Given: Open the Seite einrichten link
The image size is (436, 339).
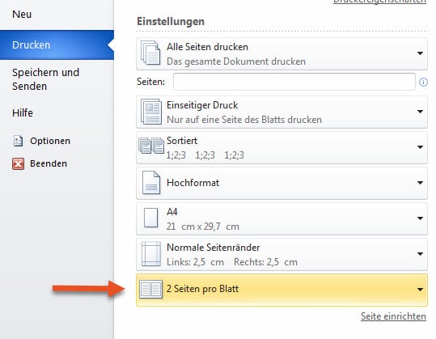Looking at the screenshot, I should (393, 316).
